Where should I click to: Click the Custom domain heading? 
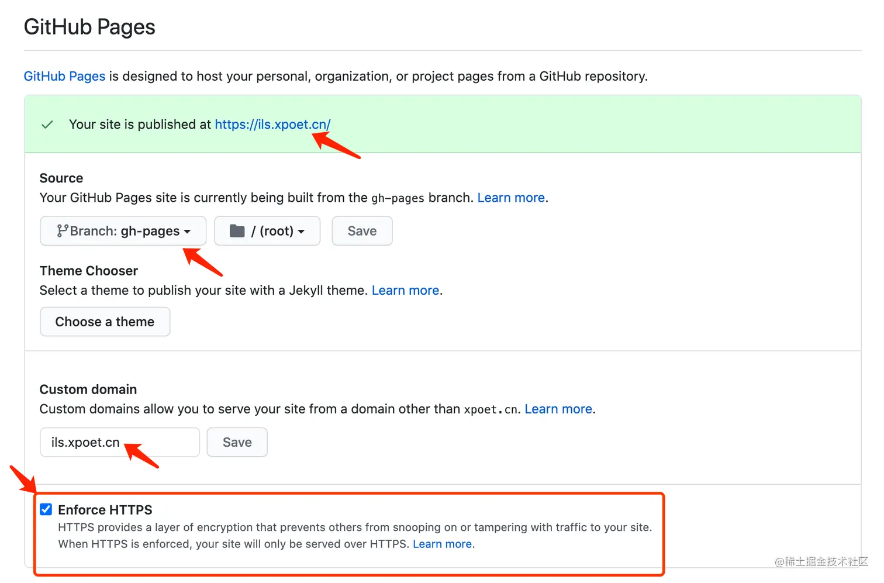(88, 389)
